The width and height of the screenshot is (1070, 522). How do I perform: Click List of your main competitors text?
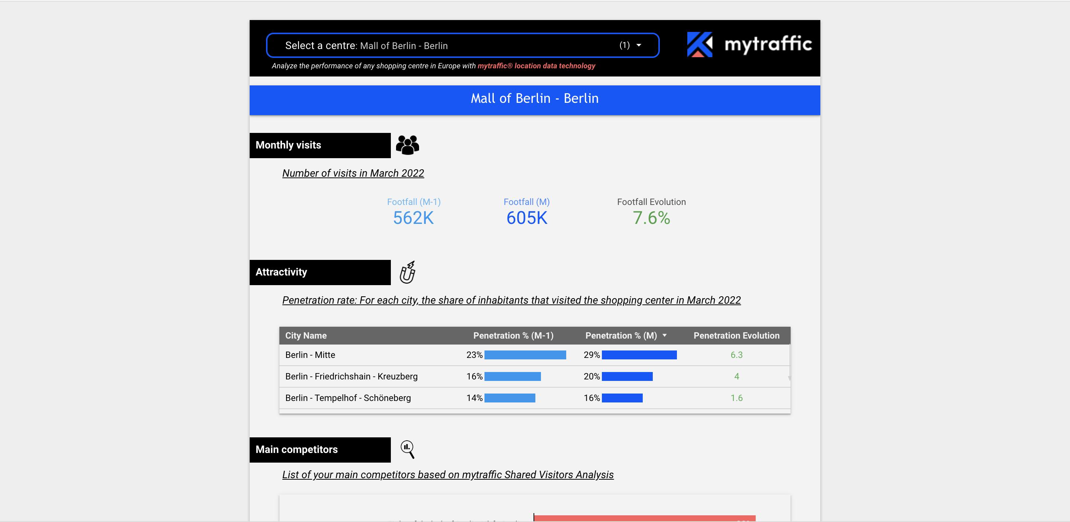point(448,475)
